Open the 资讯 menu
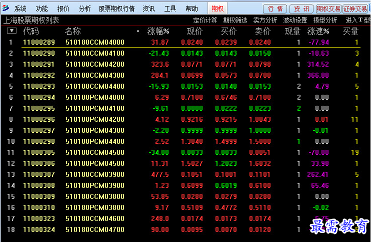The image size is (372, 242). click(x=149, y=9)
